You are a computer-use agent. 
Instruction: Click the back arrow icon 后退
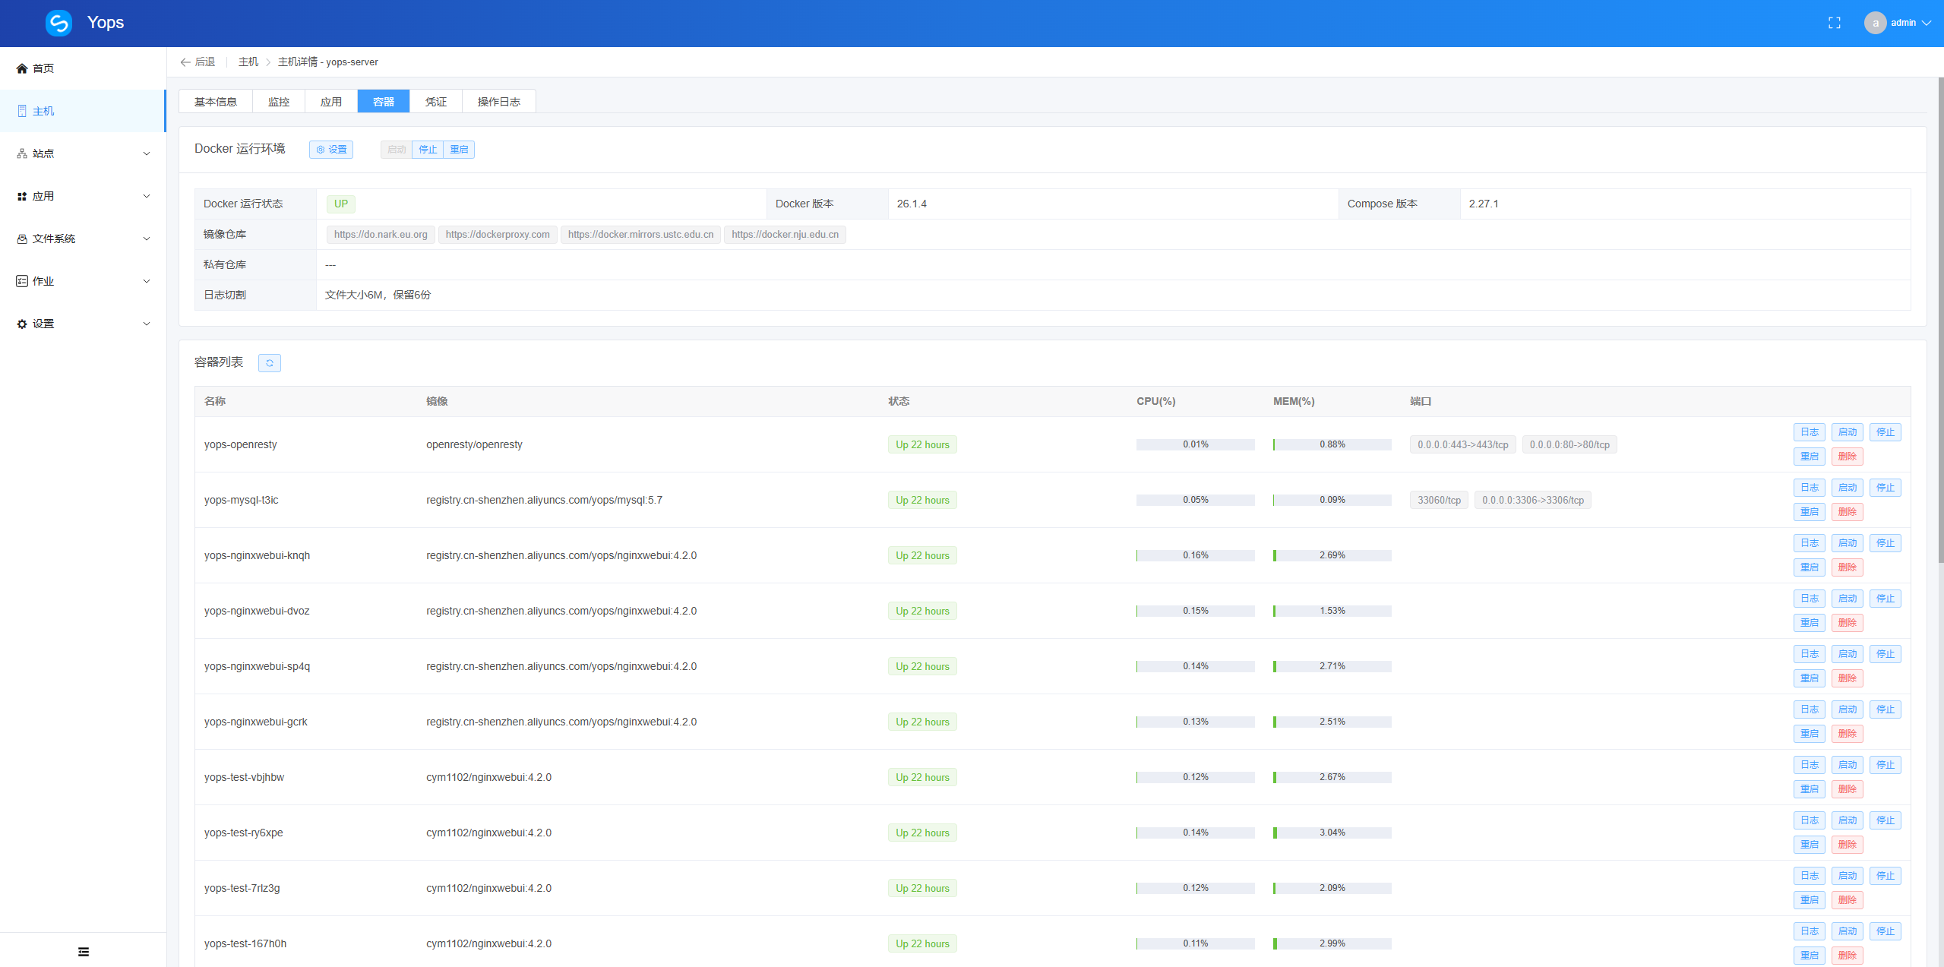[185, 62]
